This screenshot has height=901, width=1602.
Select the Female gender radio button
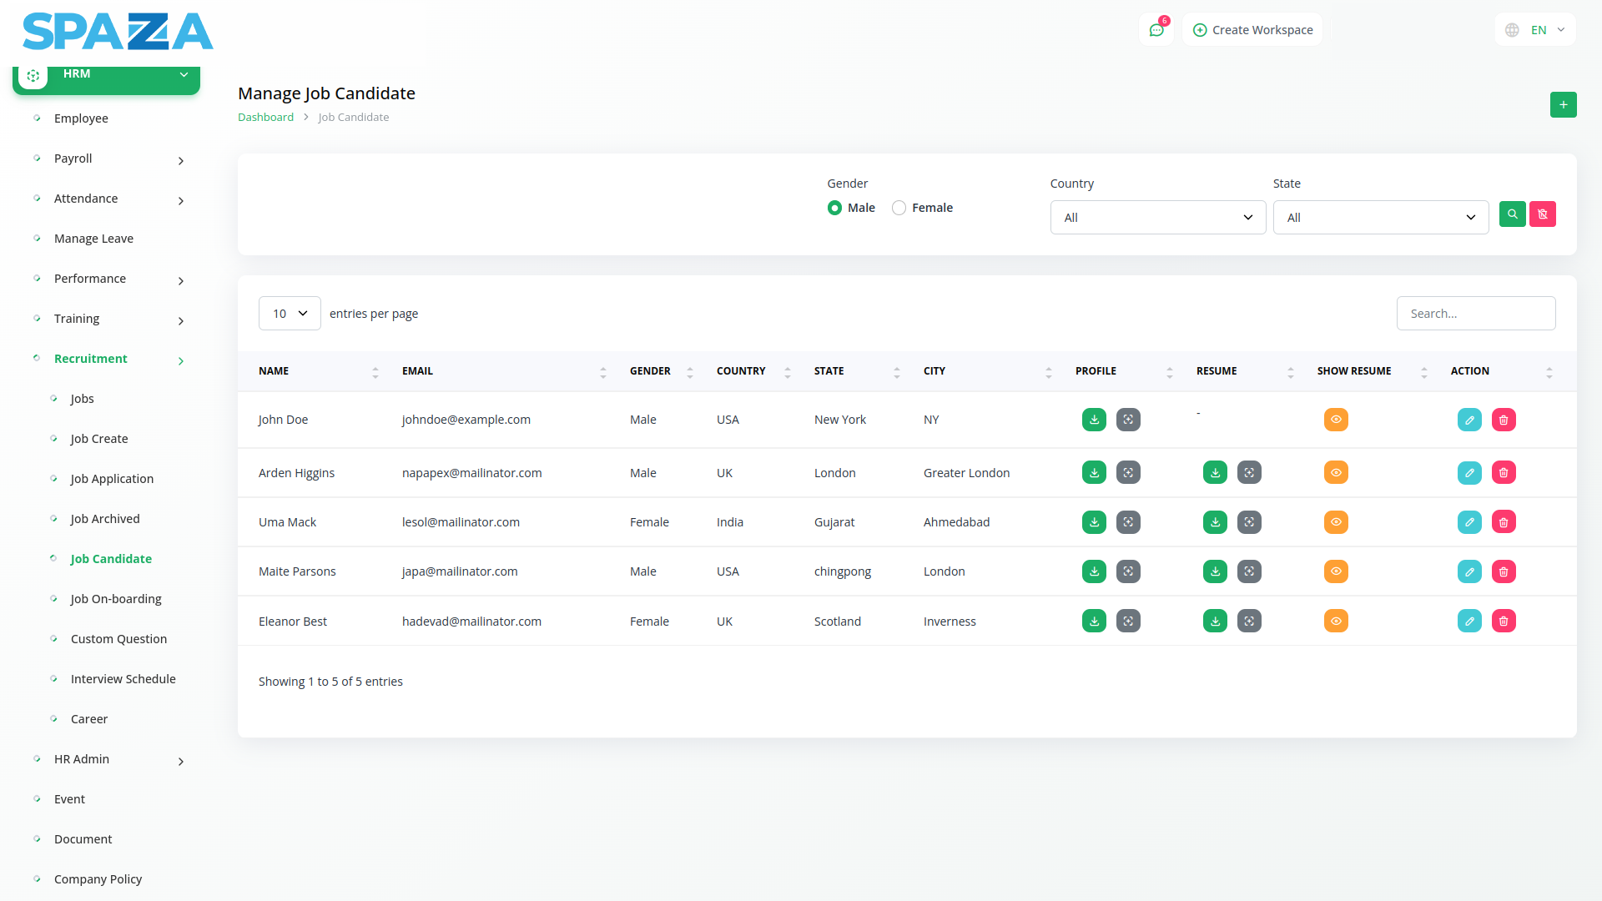click(899, 208)
